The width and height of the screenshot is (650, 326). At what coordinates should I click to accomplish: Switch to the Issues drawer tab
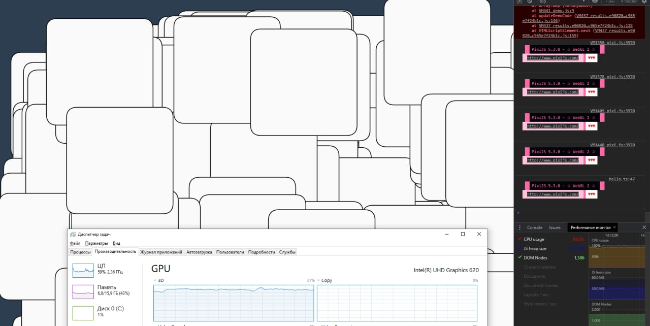pos(555,227)
